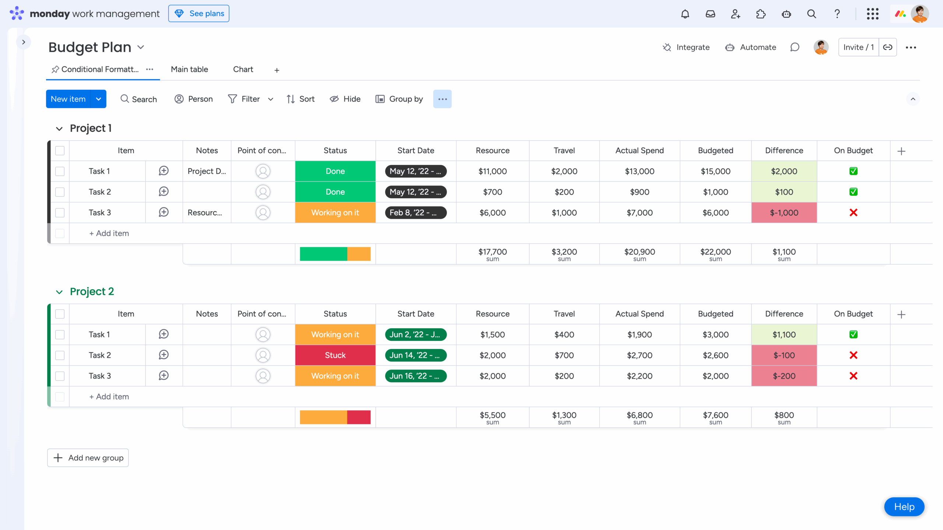The height and width of the screenshot is (530, 943).
Task: Open the Budget Plan board dropdown
Action: pos(140,47)
